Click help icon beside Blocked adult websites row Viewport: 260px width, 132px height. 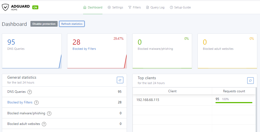click(x=44, y=124)
